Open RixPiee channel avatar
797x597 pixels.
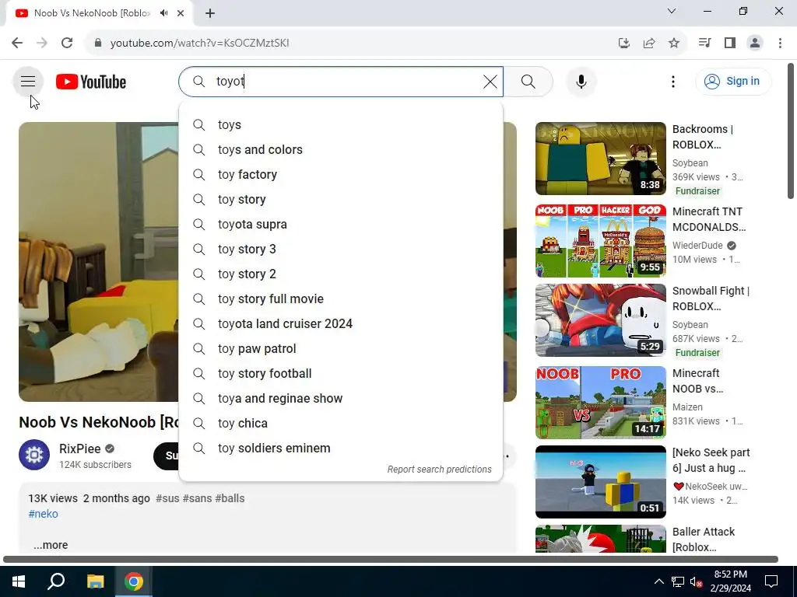[34, 455]
